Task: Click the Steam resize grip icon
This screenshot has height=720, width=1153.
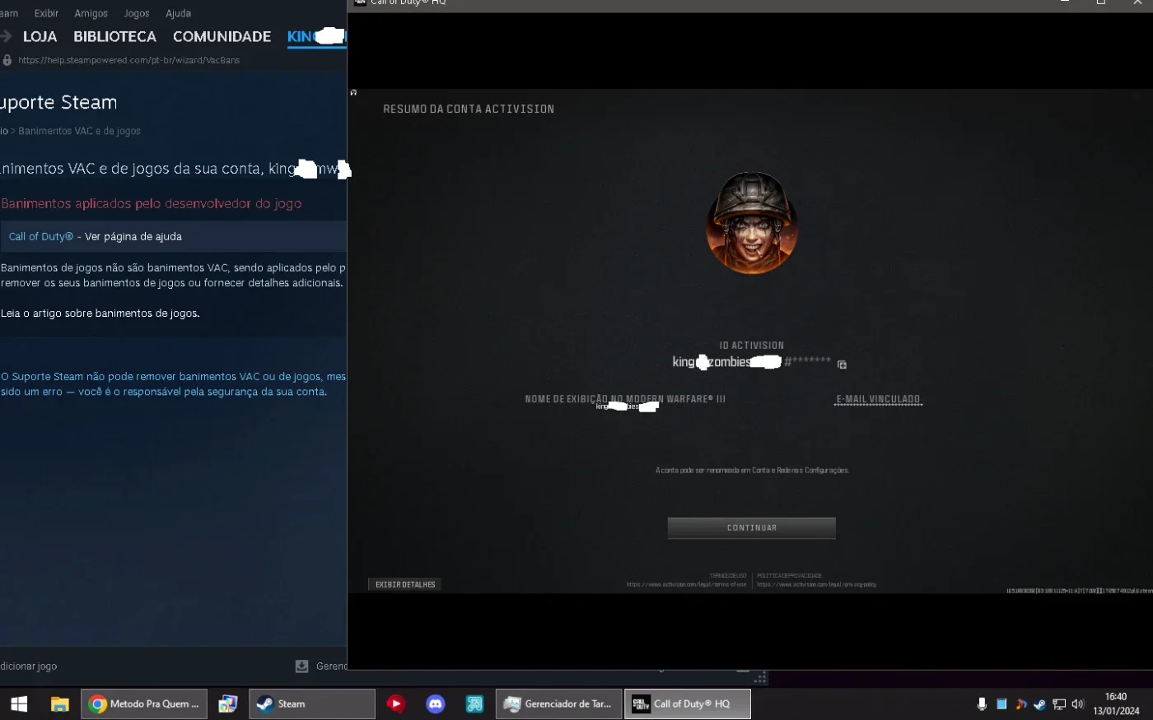Action: (760, 677)
